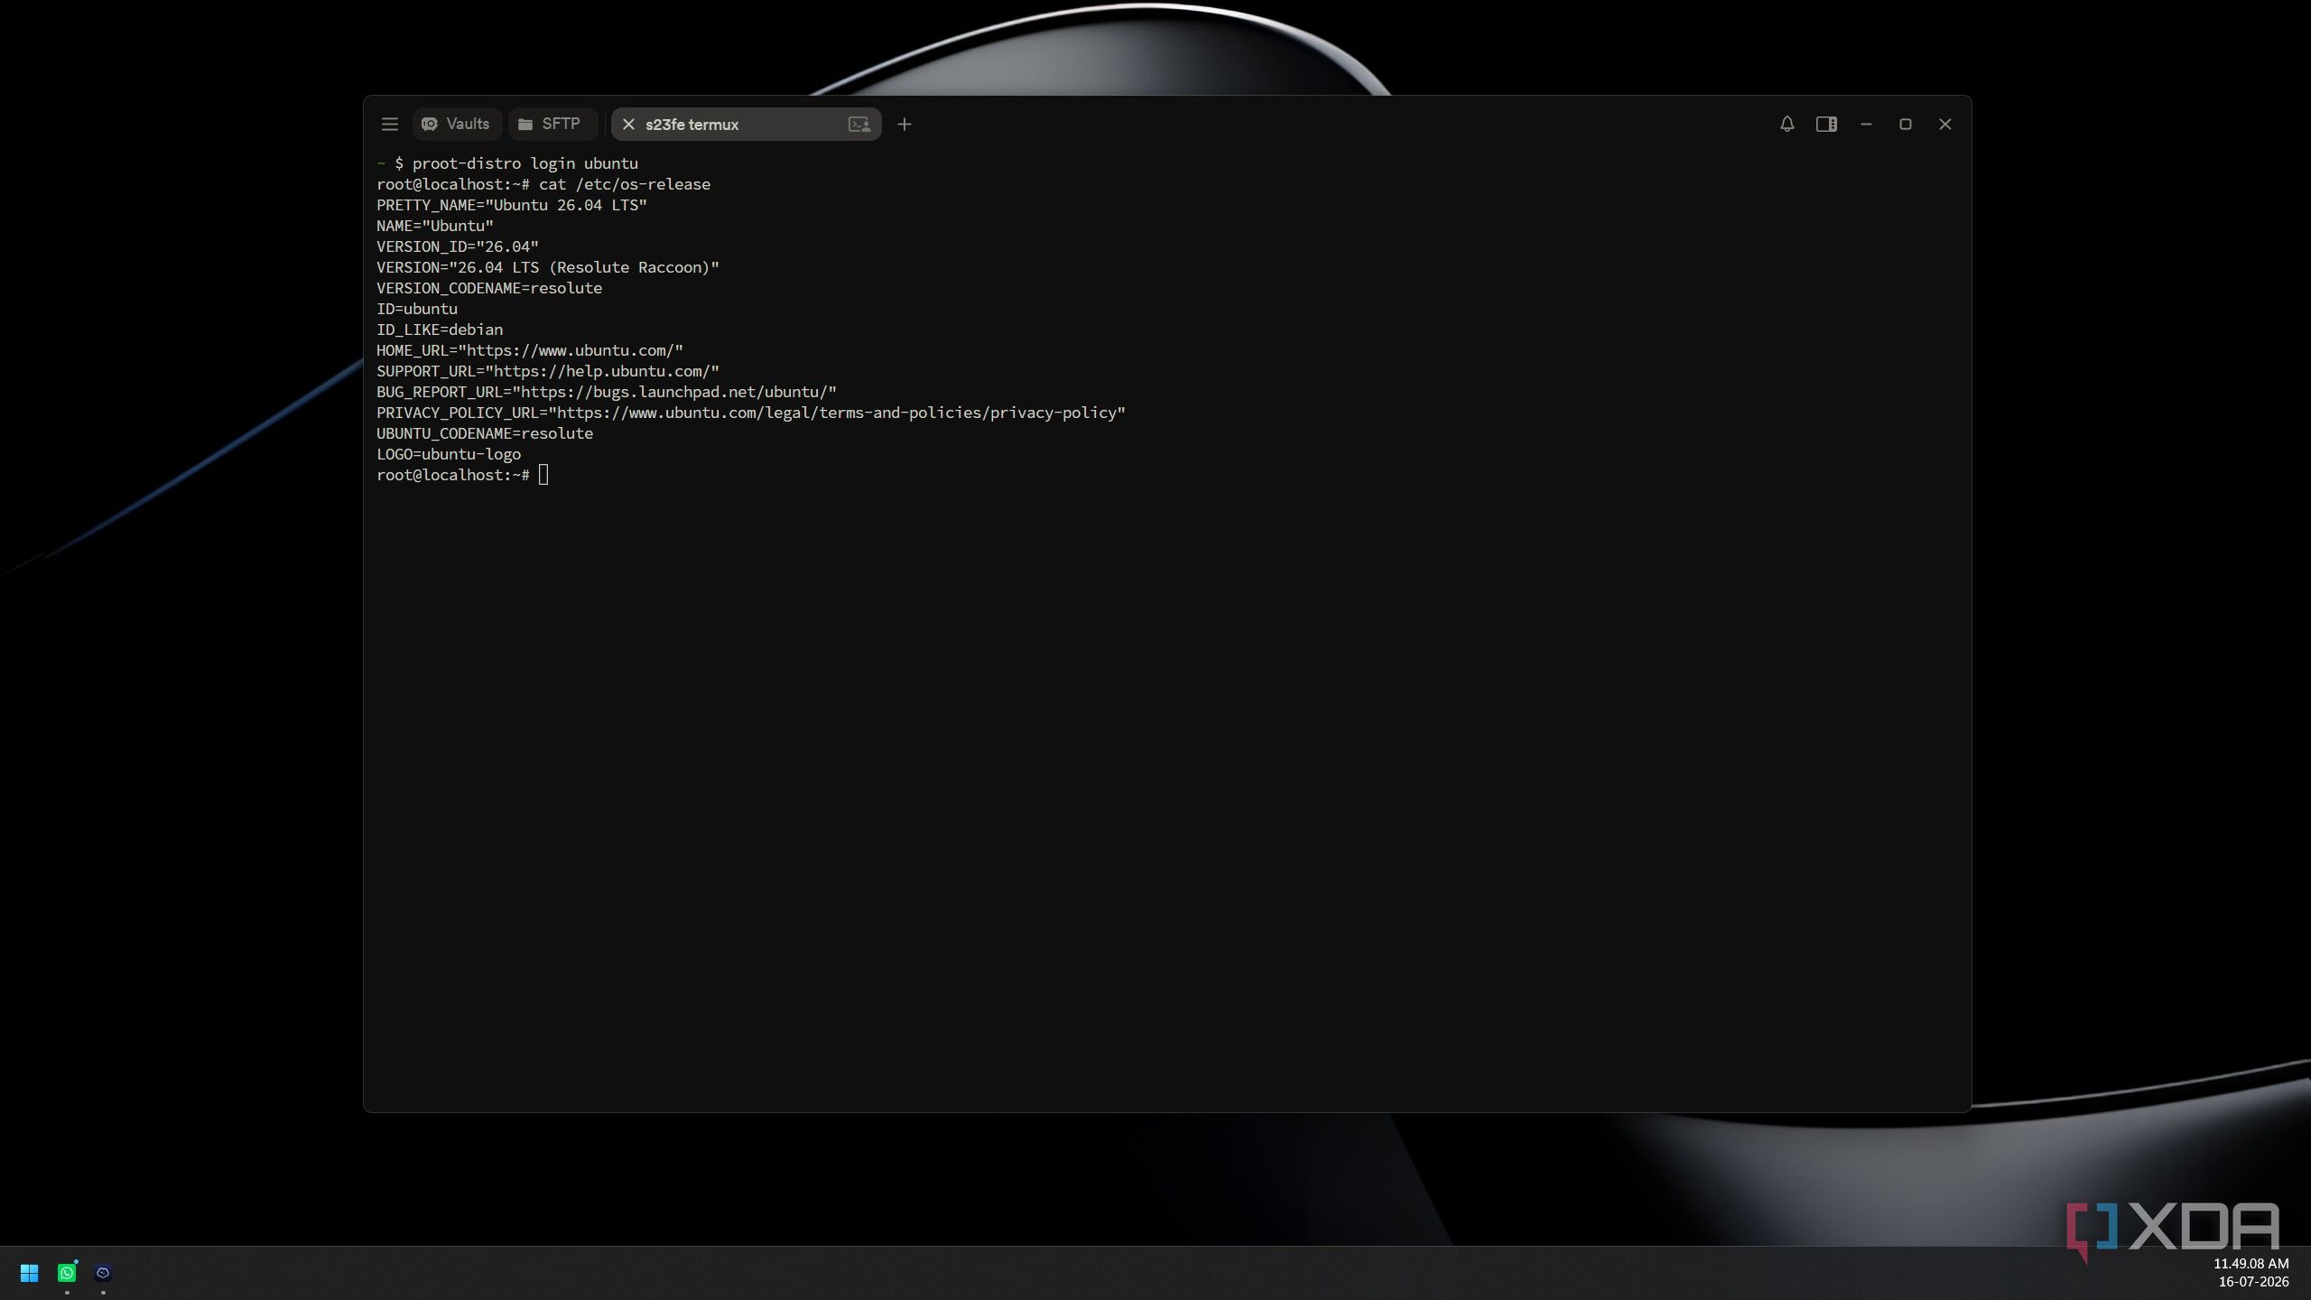Viewport: 2311px width, 1300px height.
Task: Click the terminal cursor at the last prompt
Action: (543, 475)
